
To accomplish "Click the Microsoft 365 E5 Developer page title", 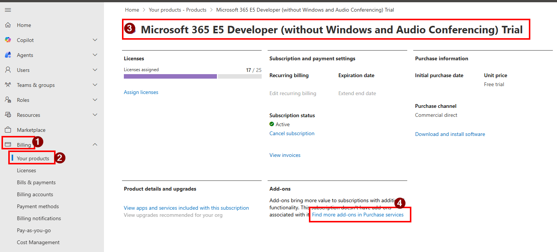I will (331, 30).
